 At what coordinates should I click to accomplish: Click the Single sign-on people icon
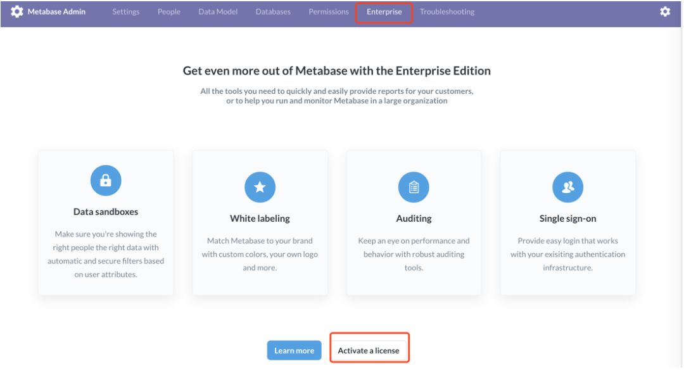click(x=567, y=187)
